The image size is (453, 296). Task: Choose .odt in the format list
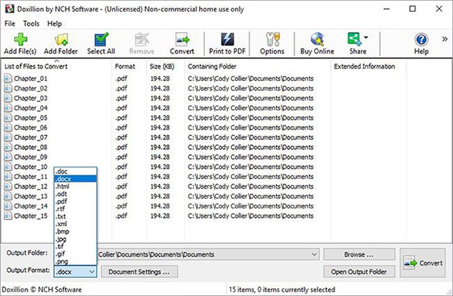[75, 194]
